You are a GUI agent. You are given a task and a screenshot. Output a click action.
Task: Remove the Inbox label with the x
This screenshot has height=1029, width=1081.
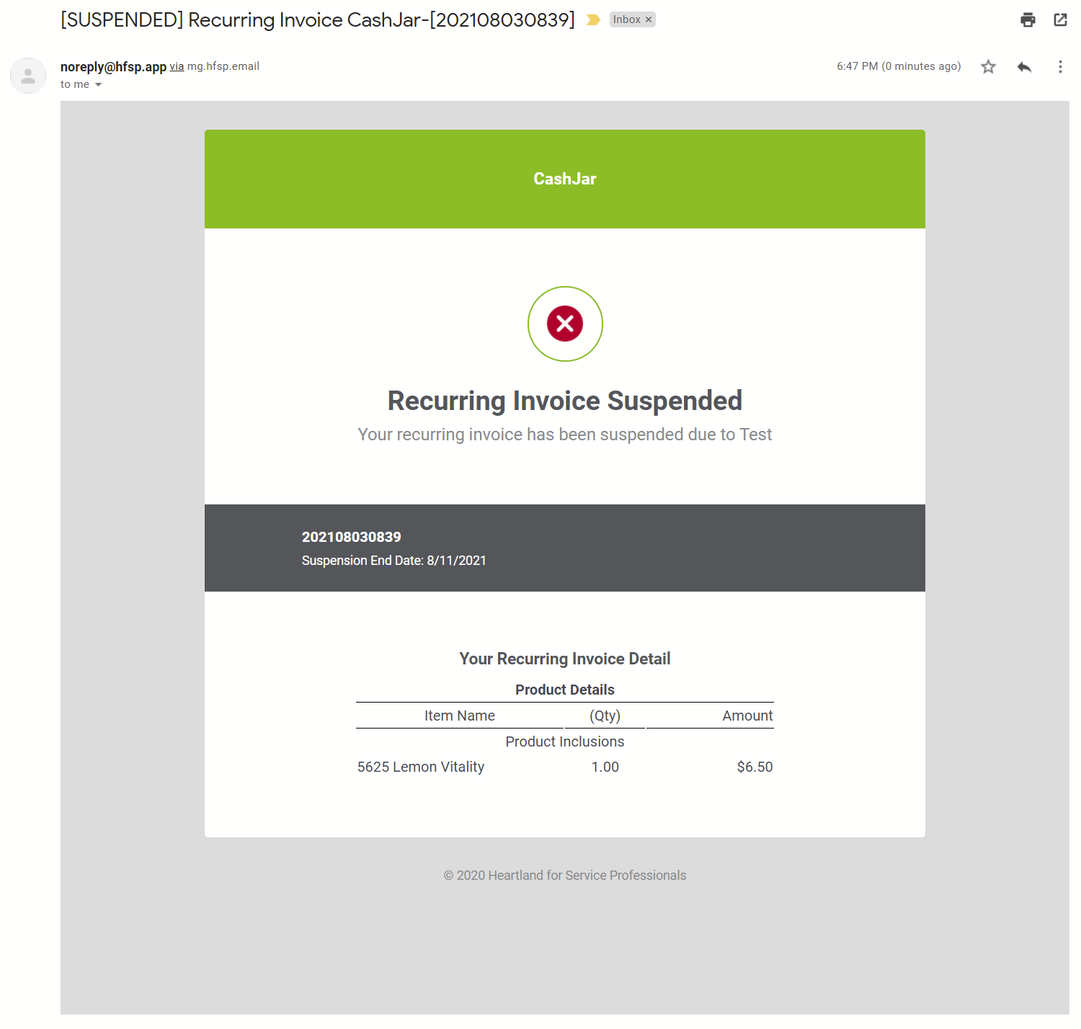tap(649, 19)
